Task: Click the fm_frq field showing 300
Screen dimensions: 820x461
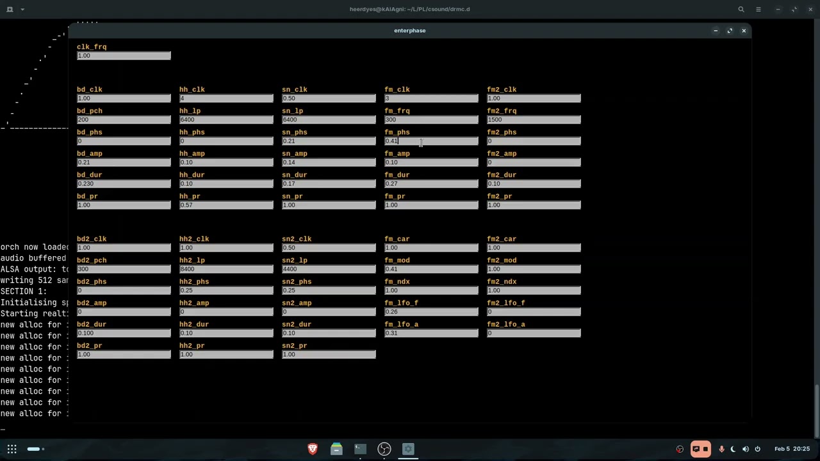Action: (431, 120)
